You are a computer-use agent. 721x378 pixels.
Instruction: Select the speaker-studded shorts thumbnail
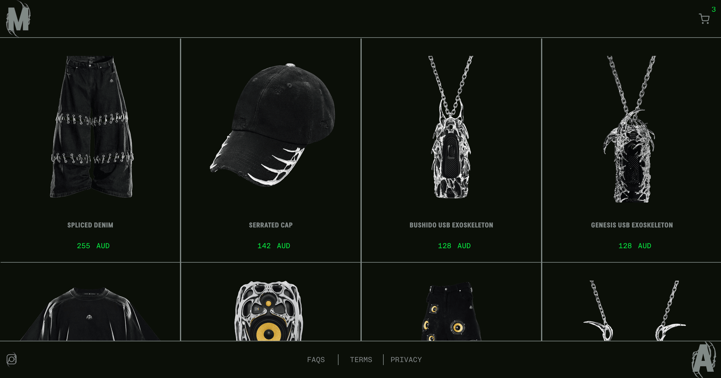tap(451, 311)
